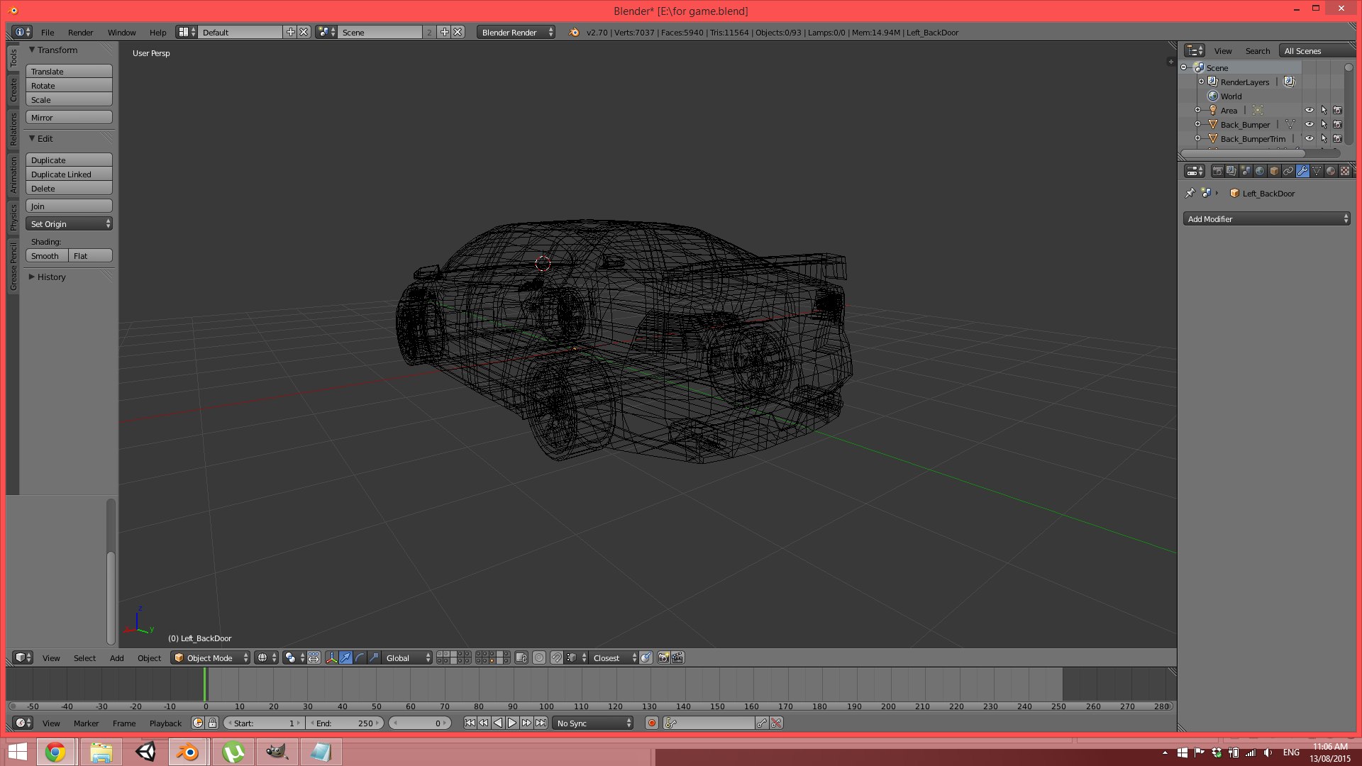
Task: Open the Set Origin dropdown
Action: [69, 224]
